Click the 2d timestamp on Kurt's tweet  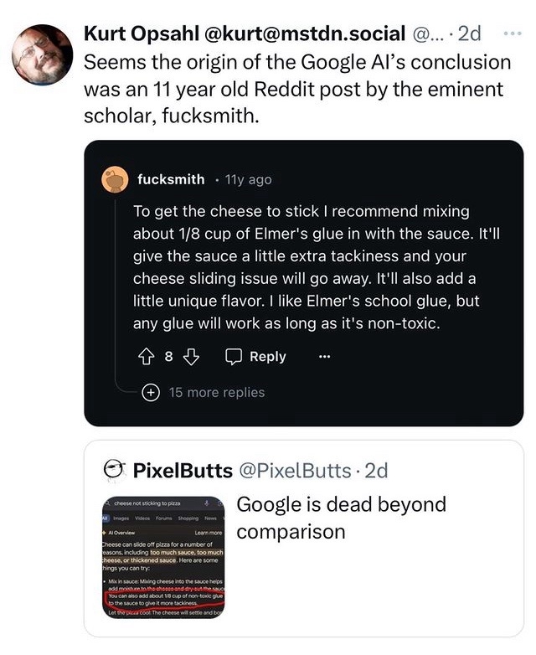tap(470, 34)
